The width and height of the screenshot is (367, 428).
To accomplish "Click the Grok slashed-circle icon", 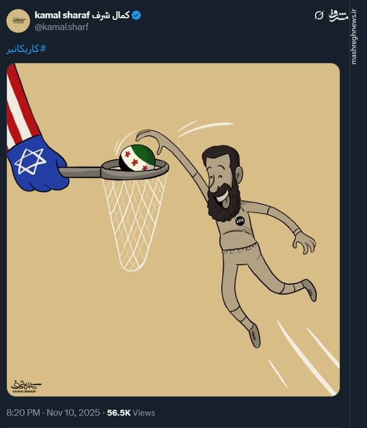I will pyautogui.click(x=318, y=15).
